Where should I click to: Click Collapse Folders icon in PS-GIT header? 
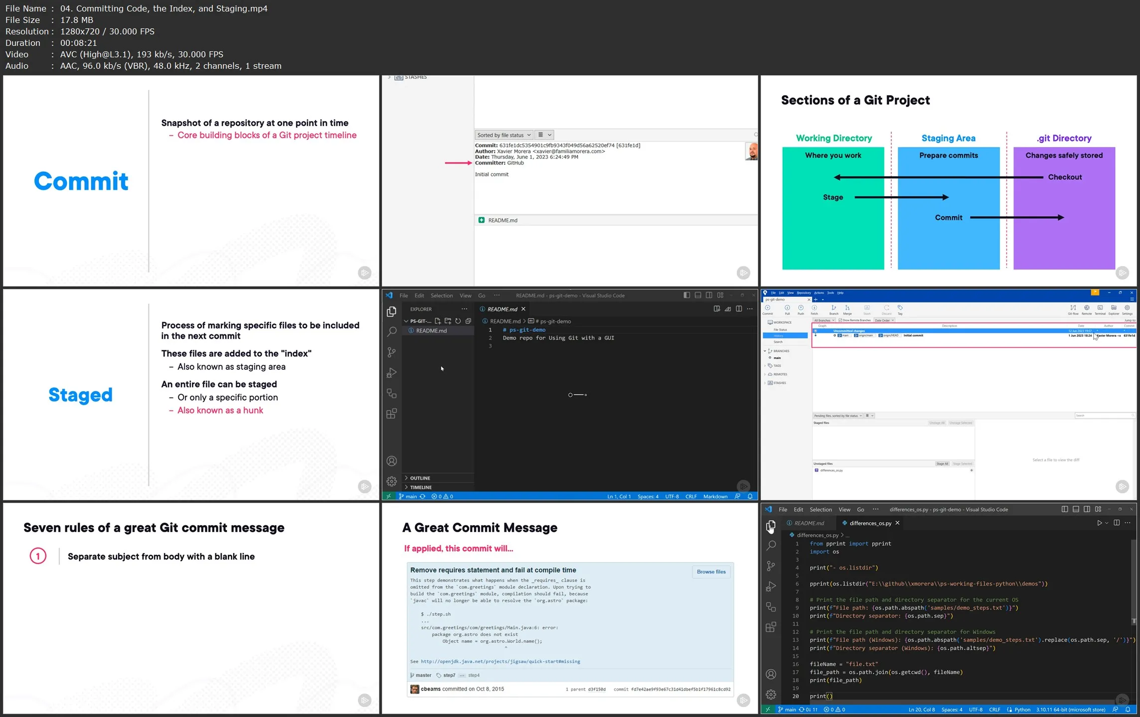pos(468,321)
